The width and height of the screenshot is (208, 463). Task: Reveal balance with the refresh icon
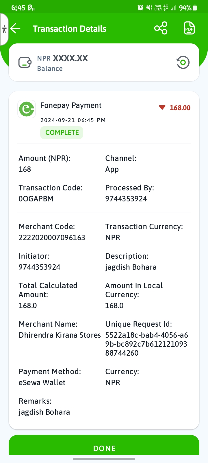[x=183, y=62]
